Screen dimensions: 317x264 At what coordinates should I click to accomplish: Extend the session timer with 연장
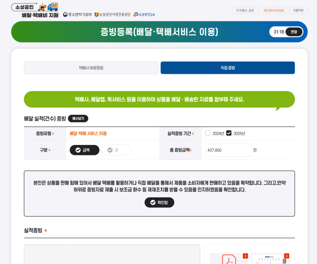(x=294, y=32)
